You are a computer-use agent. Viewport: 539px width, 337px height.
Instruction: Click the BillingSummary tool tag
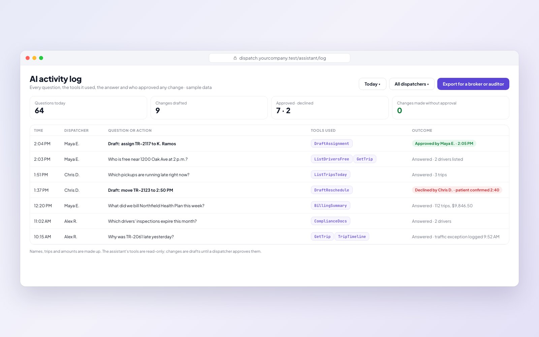[x=330, y=206]
